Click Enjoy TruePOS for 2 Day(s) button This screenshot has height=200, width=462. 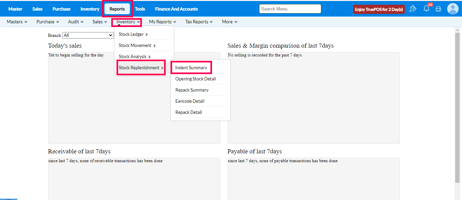click(x=379, y=9)
